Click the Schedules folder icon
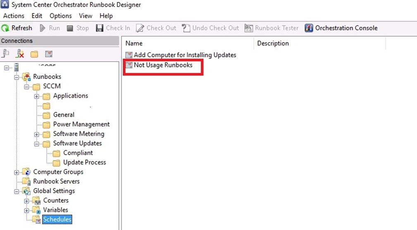This screenshot has height=230, width=417. [x=36, y=220]
